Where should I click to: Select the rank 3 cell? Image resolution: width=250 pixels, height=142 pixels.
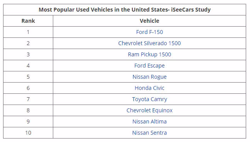(28, 54)
